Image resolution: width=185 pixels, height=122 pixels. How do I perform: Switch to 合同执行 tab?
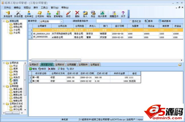(34, 65)
